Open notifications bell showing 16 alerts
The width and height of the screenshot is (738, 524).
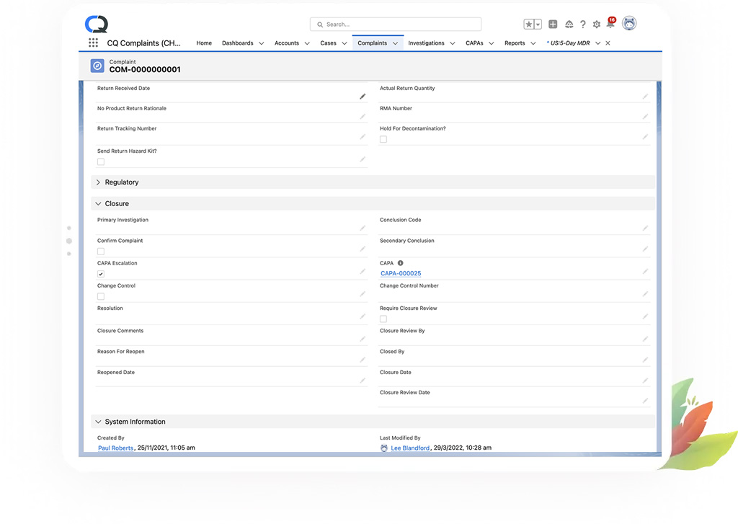610,24
